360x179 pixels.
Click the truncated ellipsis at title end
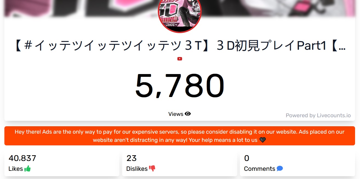coord(342,46)
